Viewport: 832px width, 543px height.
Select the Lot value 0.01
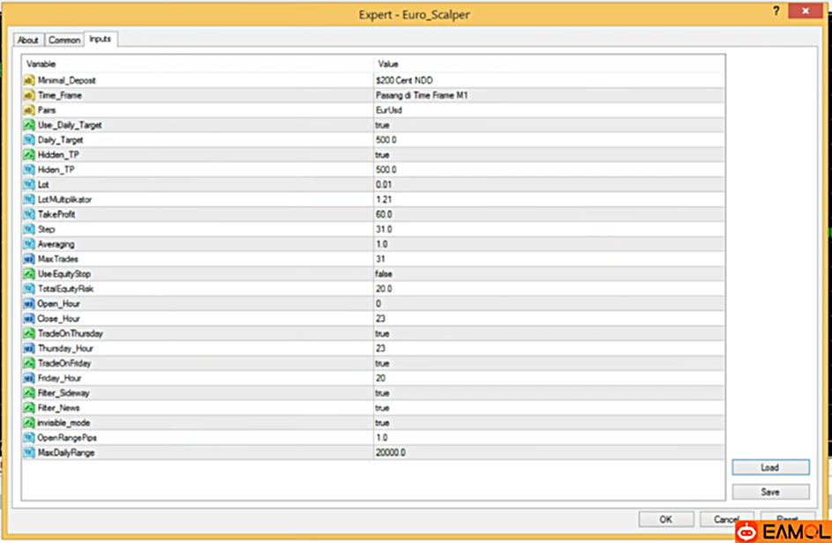[x=384, y=184]
